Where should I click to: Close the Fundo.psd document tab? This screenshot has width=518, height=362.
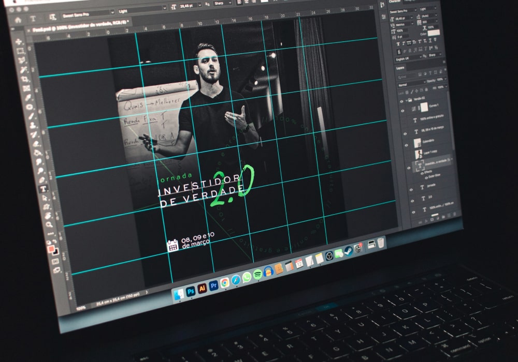point(28,31)
